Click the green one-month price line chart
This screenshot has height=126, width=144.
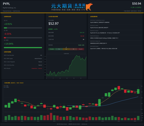[66, 66]
